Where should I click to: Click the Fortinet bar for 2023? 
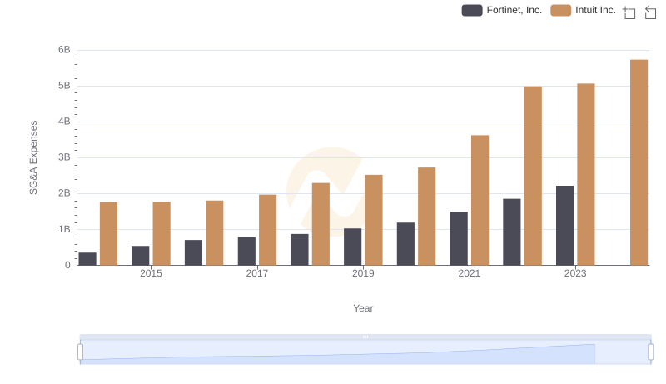click(x=564, y=226)
